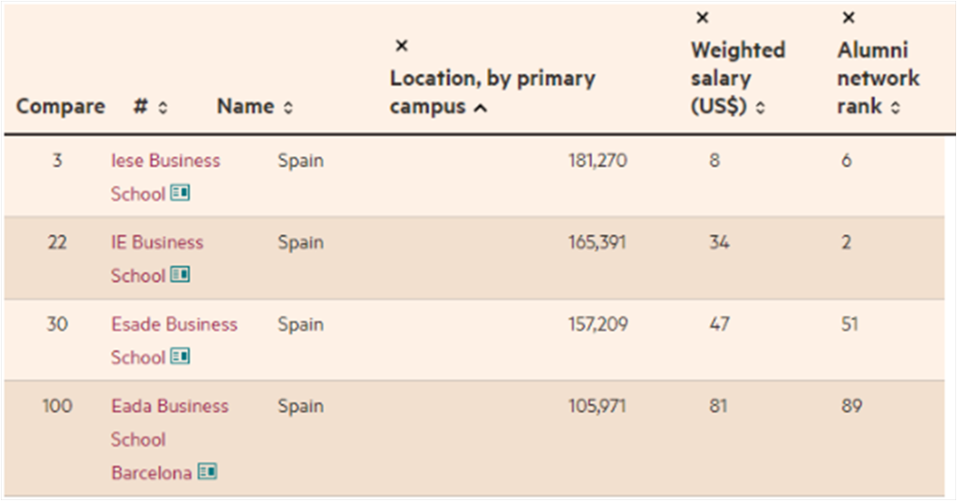Open profile icon beside Iese Business School
Viewport: 957px width, 501px height.
pyautogui.click(x=180, y=193)
